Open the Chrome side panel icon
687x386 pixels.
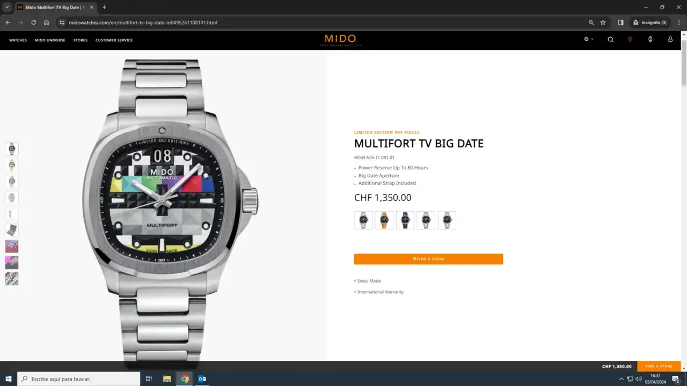tap(620, 23)
